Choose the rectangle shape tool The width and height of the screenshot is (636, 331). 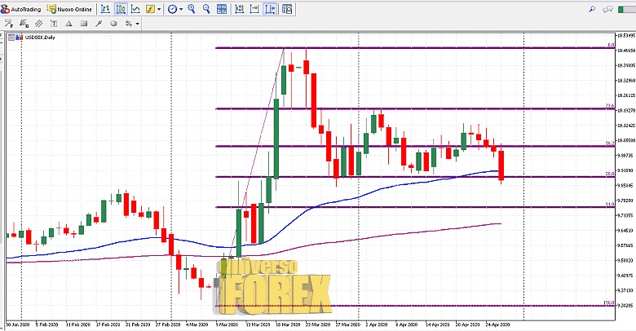(83, 24)
